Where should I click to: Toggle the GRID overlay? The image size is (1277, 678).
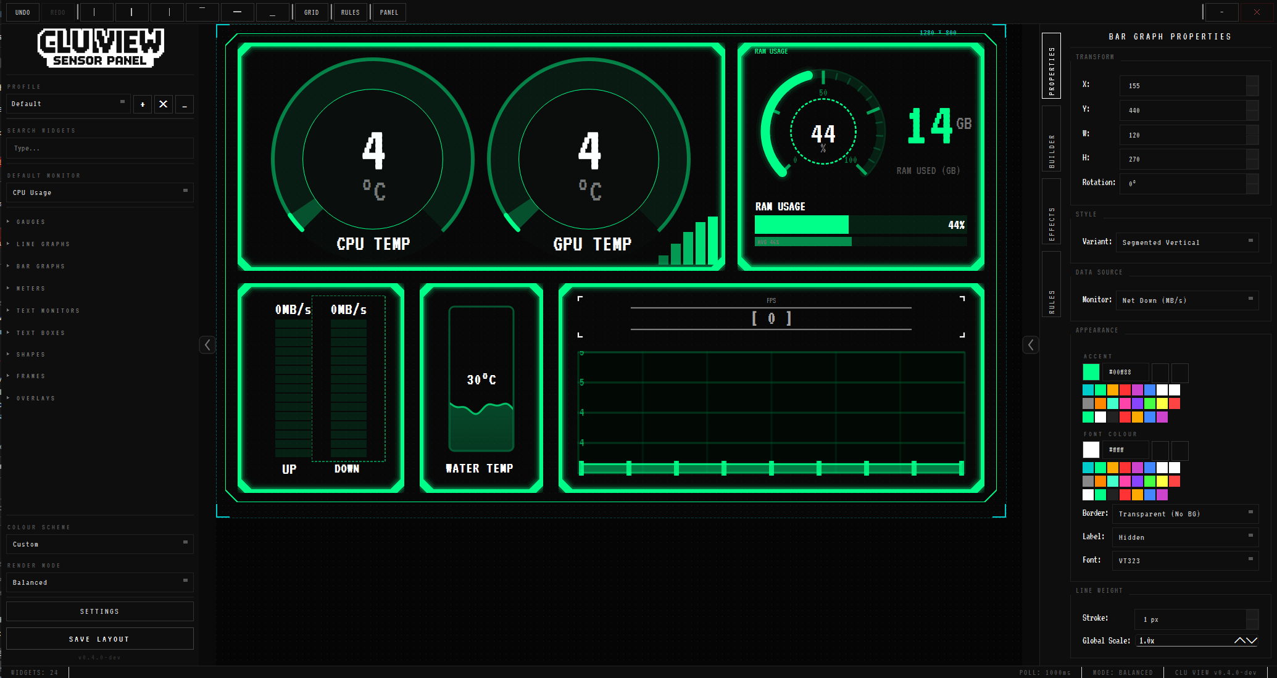click(x=311, y=12)
